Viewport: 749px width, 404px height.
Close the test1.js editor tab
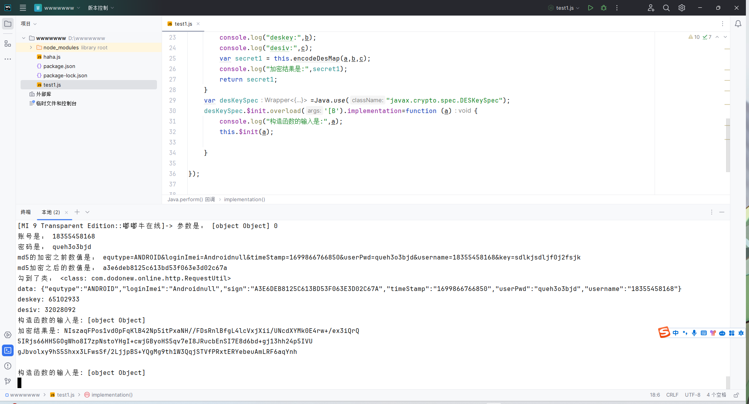[x=198, y=24]
